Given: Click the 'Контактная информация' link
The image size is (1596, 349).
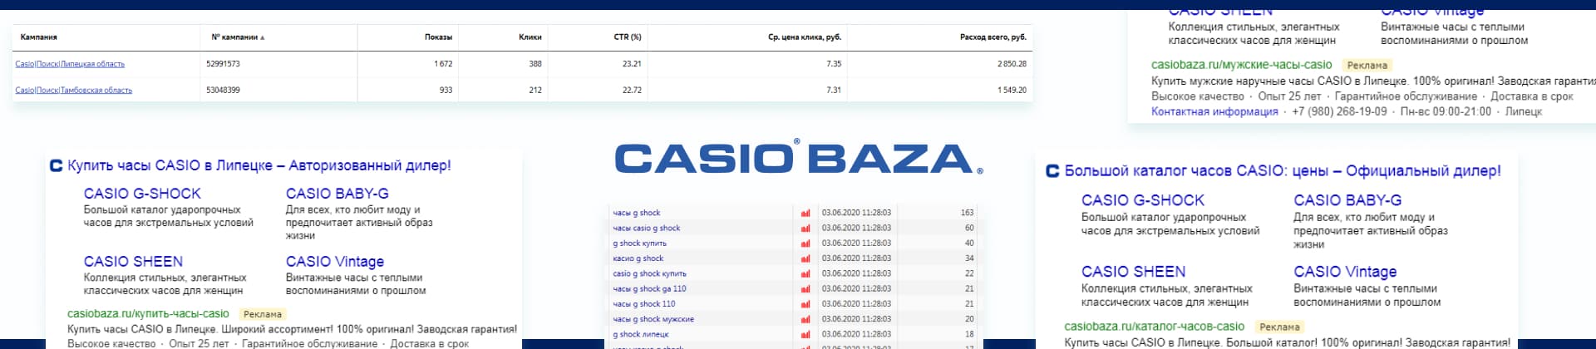Looking at the screenshot, I should [x=1214, y=111].
